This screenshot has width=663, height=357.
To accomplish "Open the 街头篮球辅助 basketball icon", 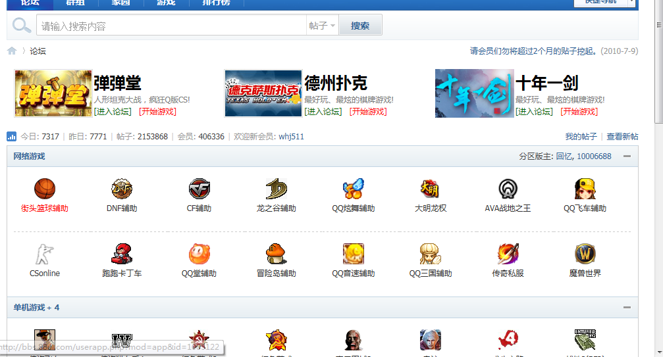I will click(45, 189).
